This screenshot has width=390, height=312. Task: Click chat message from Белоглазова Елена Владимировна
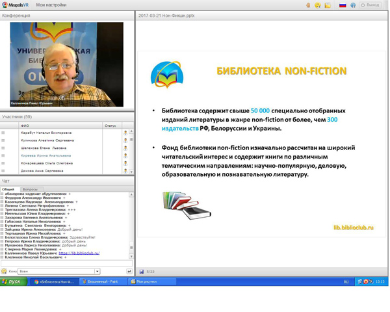(x=50, y=237)
